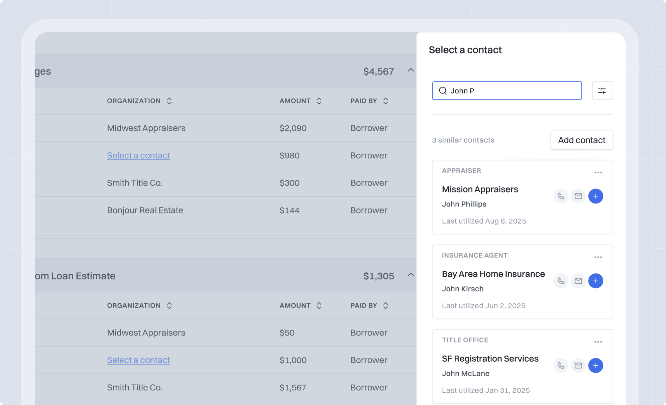
Task: Call John McLane using the phone icon
Action: (561, 366)
